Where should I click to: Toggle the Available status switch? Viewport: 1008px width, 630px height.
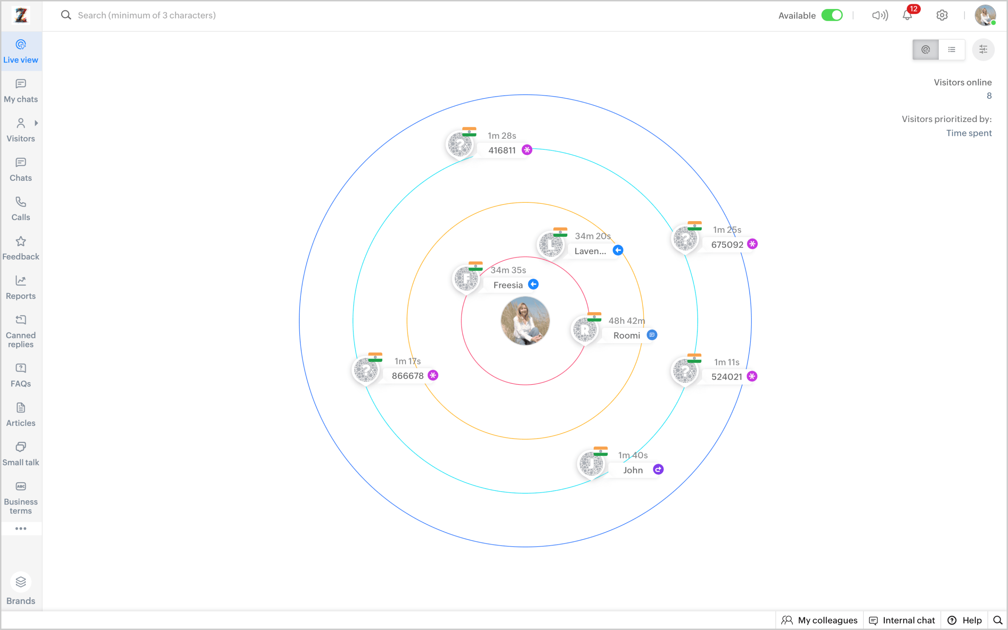pyautogui.click(x=832, y=15)
